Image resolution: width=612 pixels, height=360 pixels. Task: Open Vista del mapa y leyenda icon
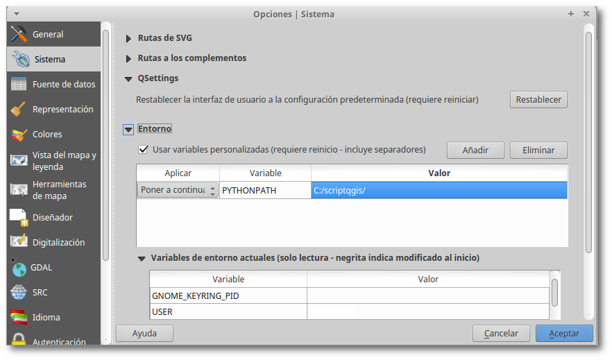[19, 160]
